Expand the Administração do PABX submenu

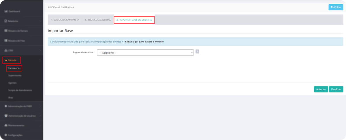(x=40, y=106)
